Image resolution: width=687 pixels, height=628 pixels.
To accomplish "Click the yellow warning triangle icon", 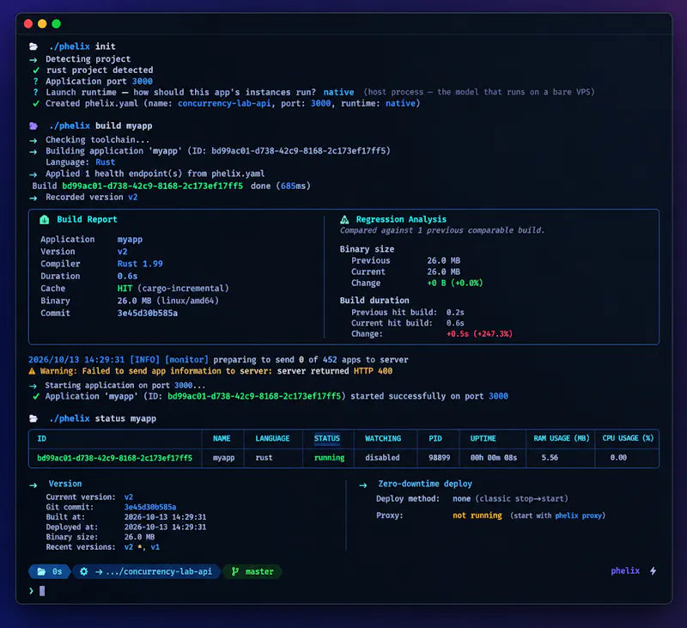I will pyautogui.click(x=32, y=371).
